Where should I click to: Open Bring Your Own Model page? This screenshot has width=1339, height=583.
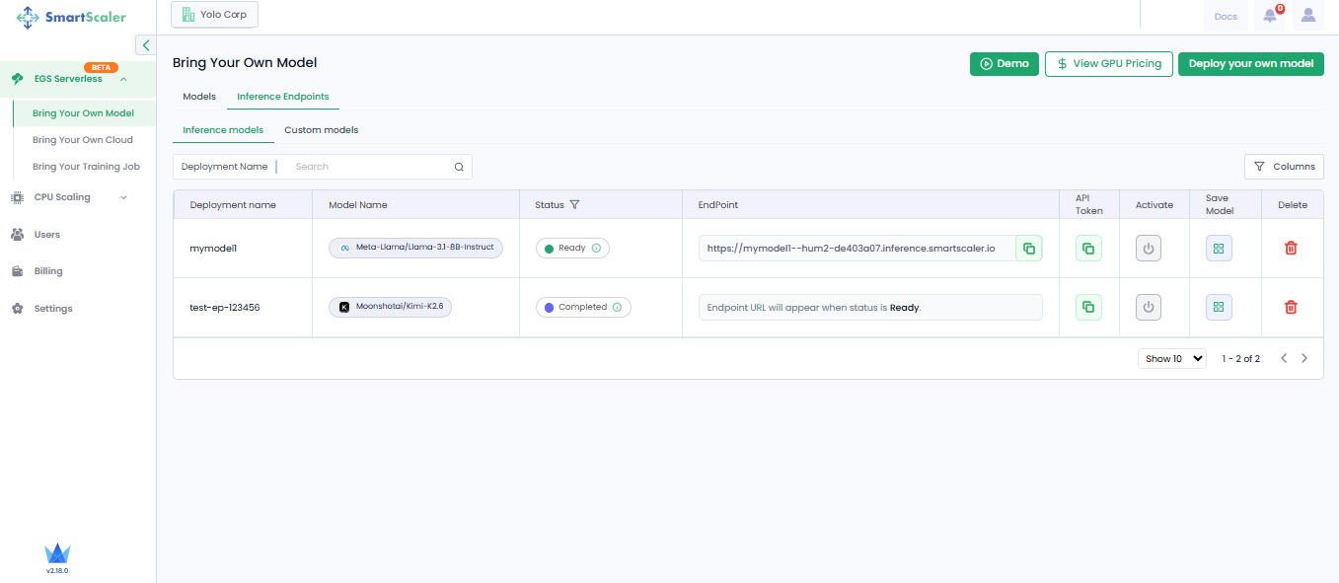84,113
